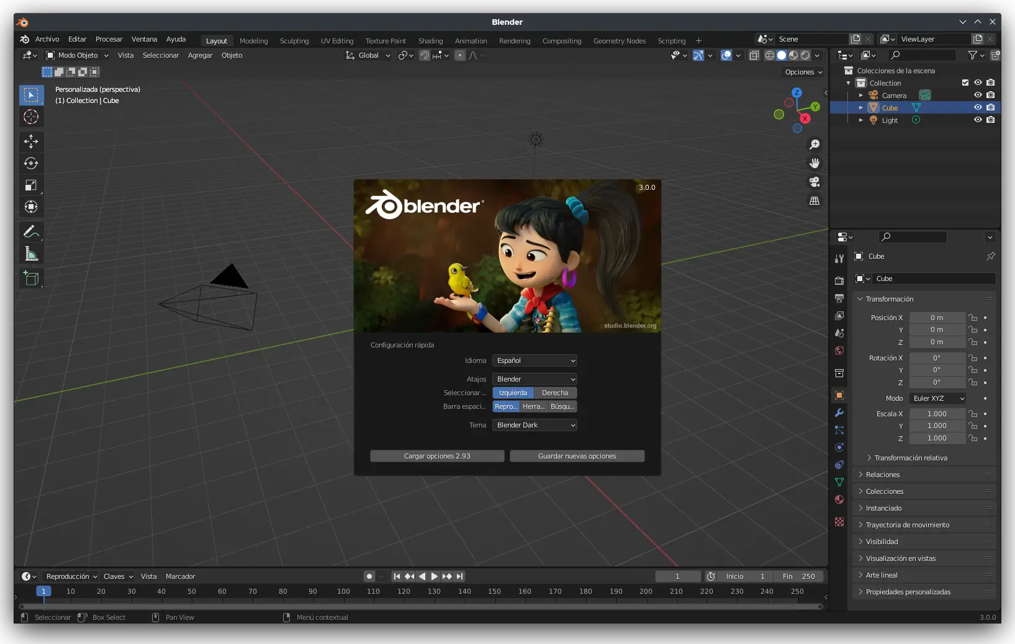
Task: Open the Physics properties tab
Action: [x=839, y=447]
